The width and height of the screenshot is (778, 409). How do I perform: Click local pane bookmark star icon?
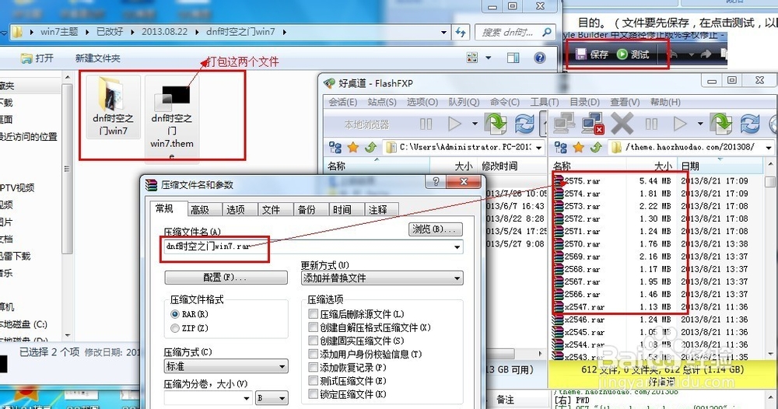coord(352,147)
